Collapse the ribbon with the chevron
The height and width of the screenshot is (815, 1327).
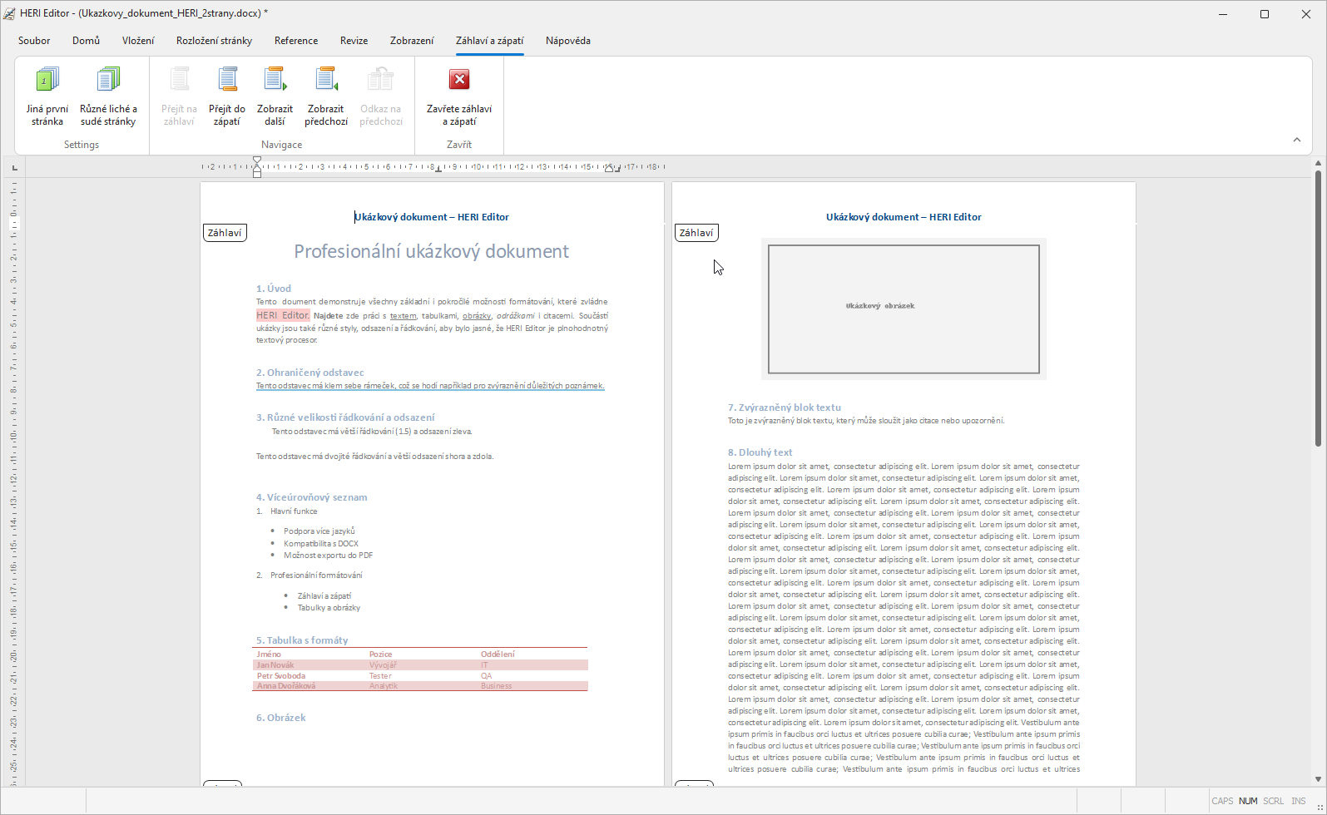1296,140
